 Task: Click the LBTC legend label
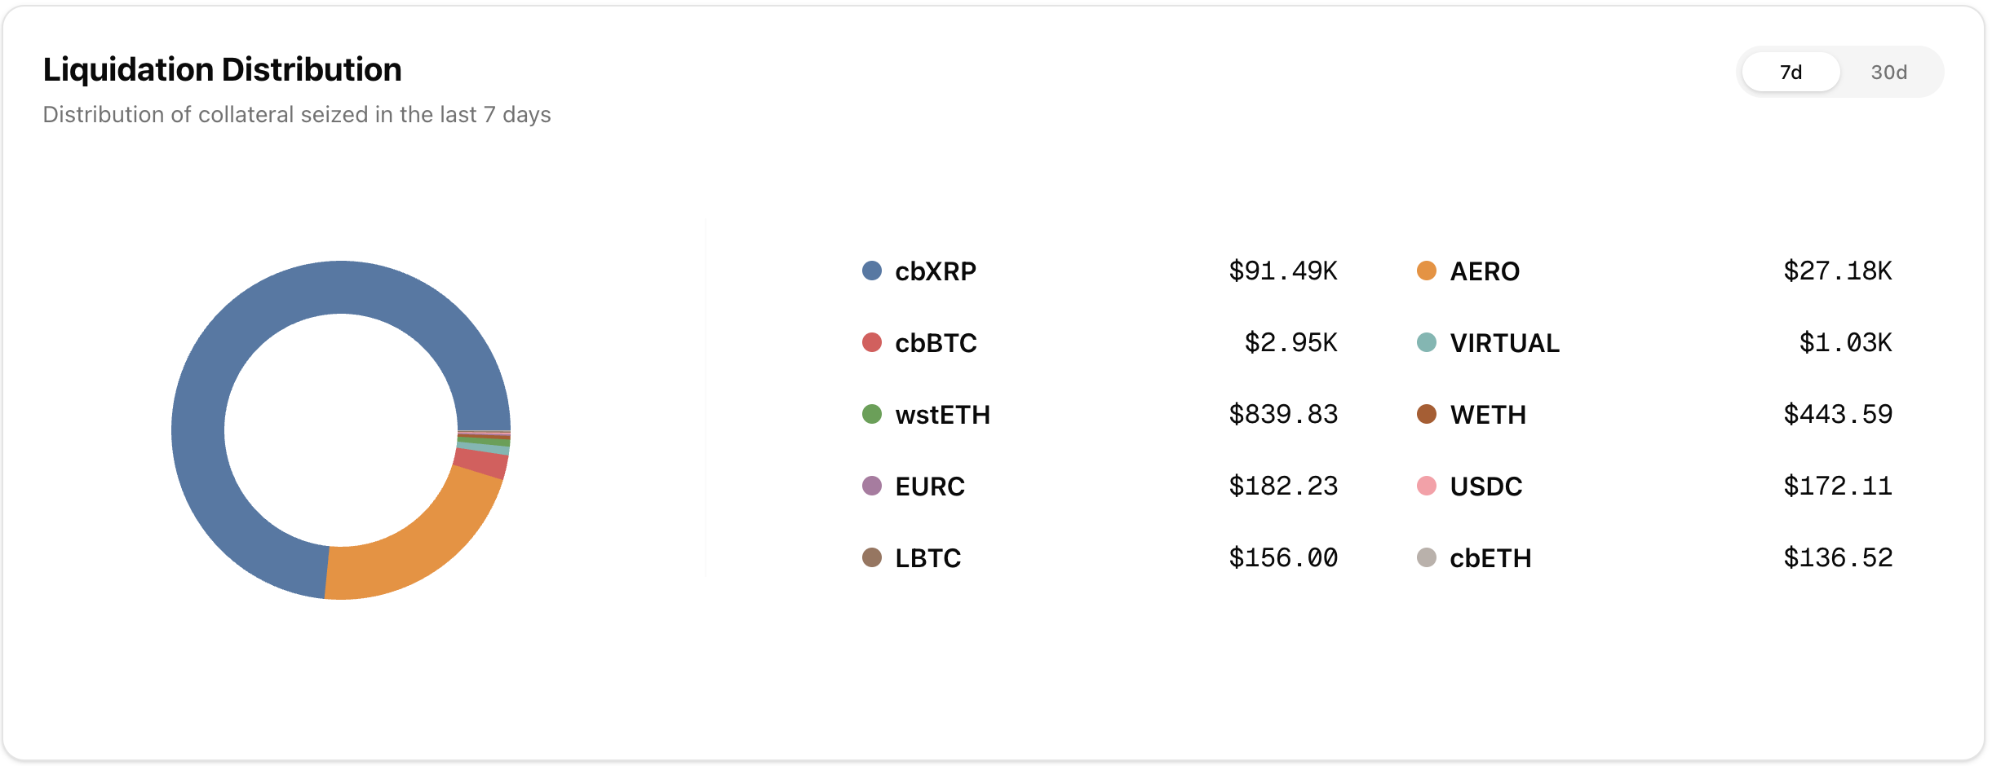927,558
